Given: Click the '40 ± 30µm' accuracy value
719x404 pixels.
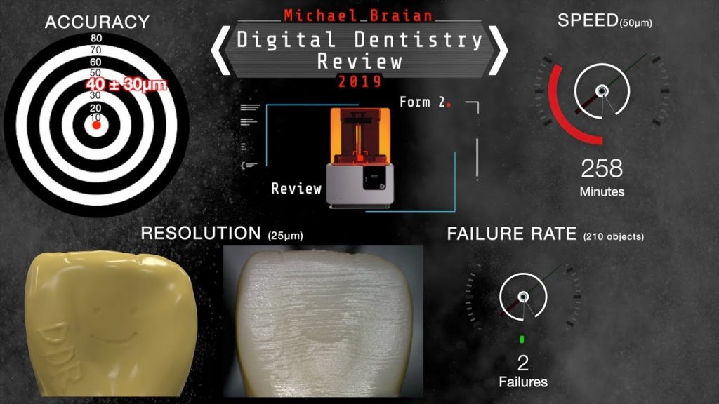Looking at the screenshot, I should [126, 84].
